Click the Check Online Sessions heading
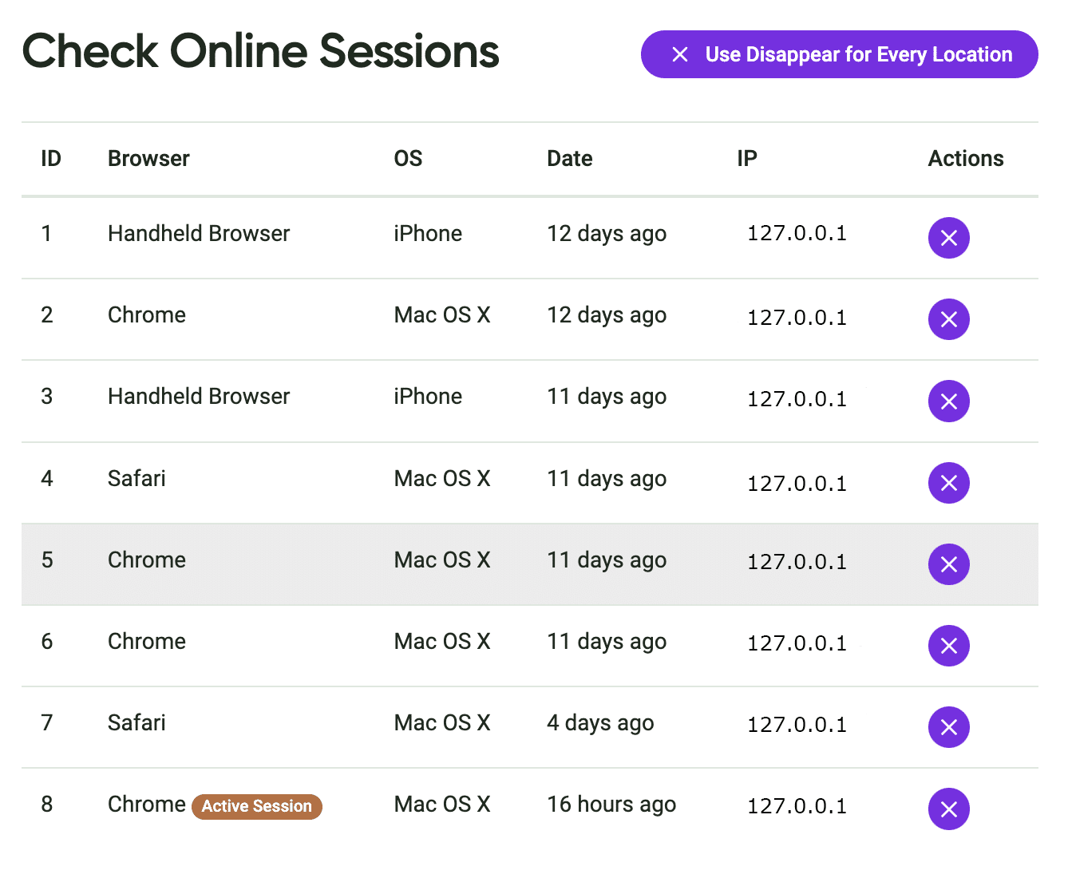The image size is (1068, 878). 260,52
